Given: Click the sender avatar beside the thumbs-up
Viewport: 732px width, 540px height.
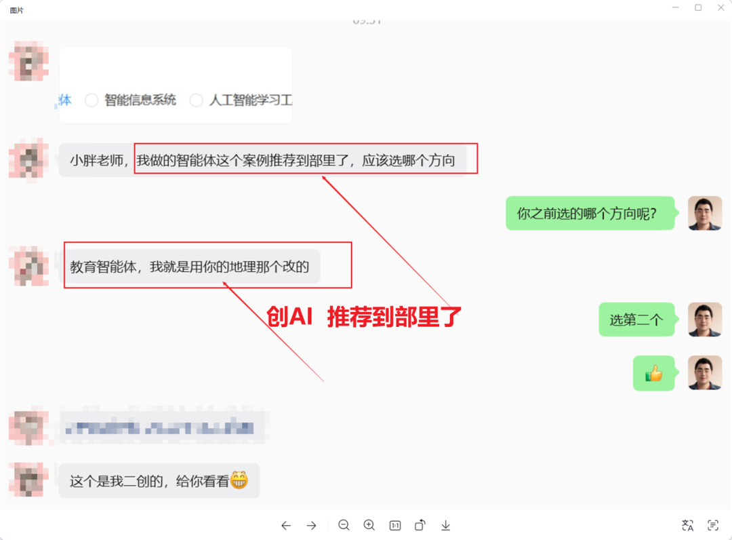Looking at the screenshot, I should click(705, 372).
